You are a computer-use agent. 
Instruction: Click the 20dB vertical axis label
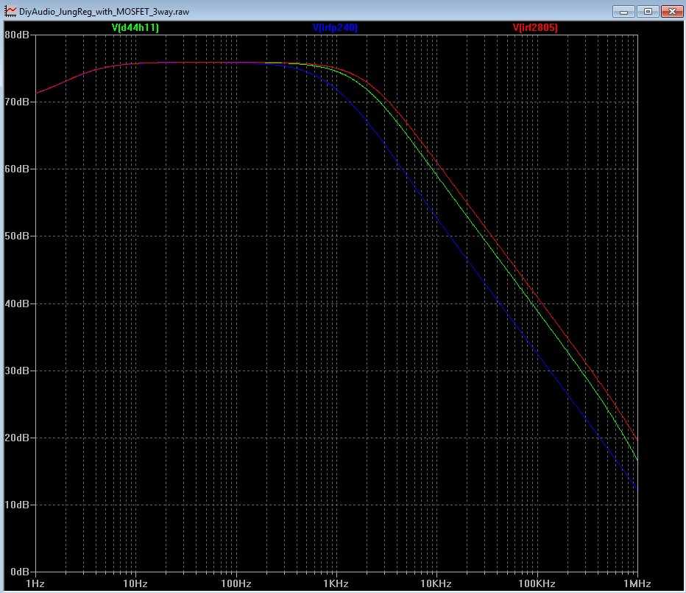click(17, 438)
